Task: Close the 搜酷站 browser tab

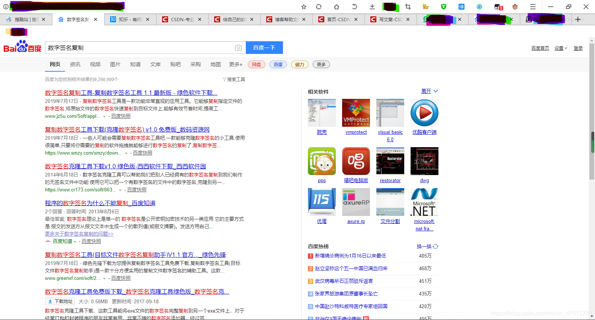Action: point(44,19)
